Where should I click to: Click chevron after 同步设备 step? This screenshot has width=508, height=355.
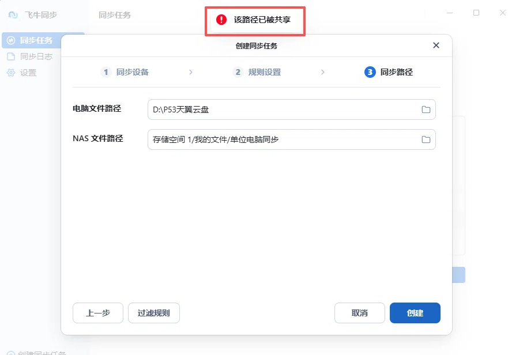[191, 72]
